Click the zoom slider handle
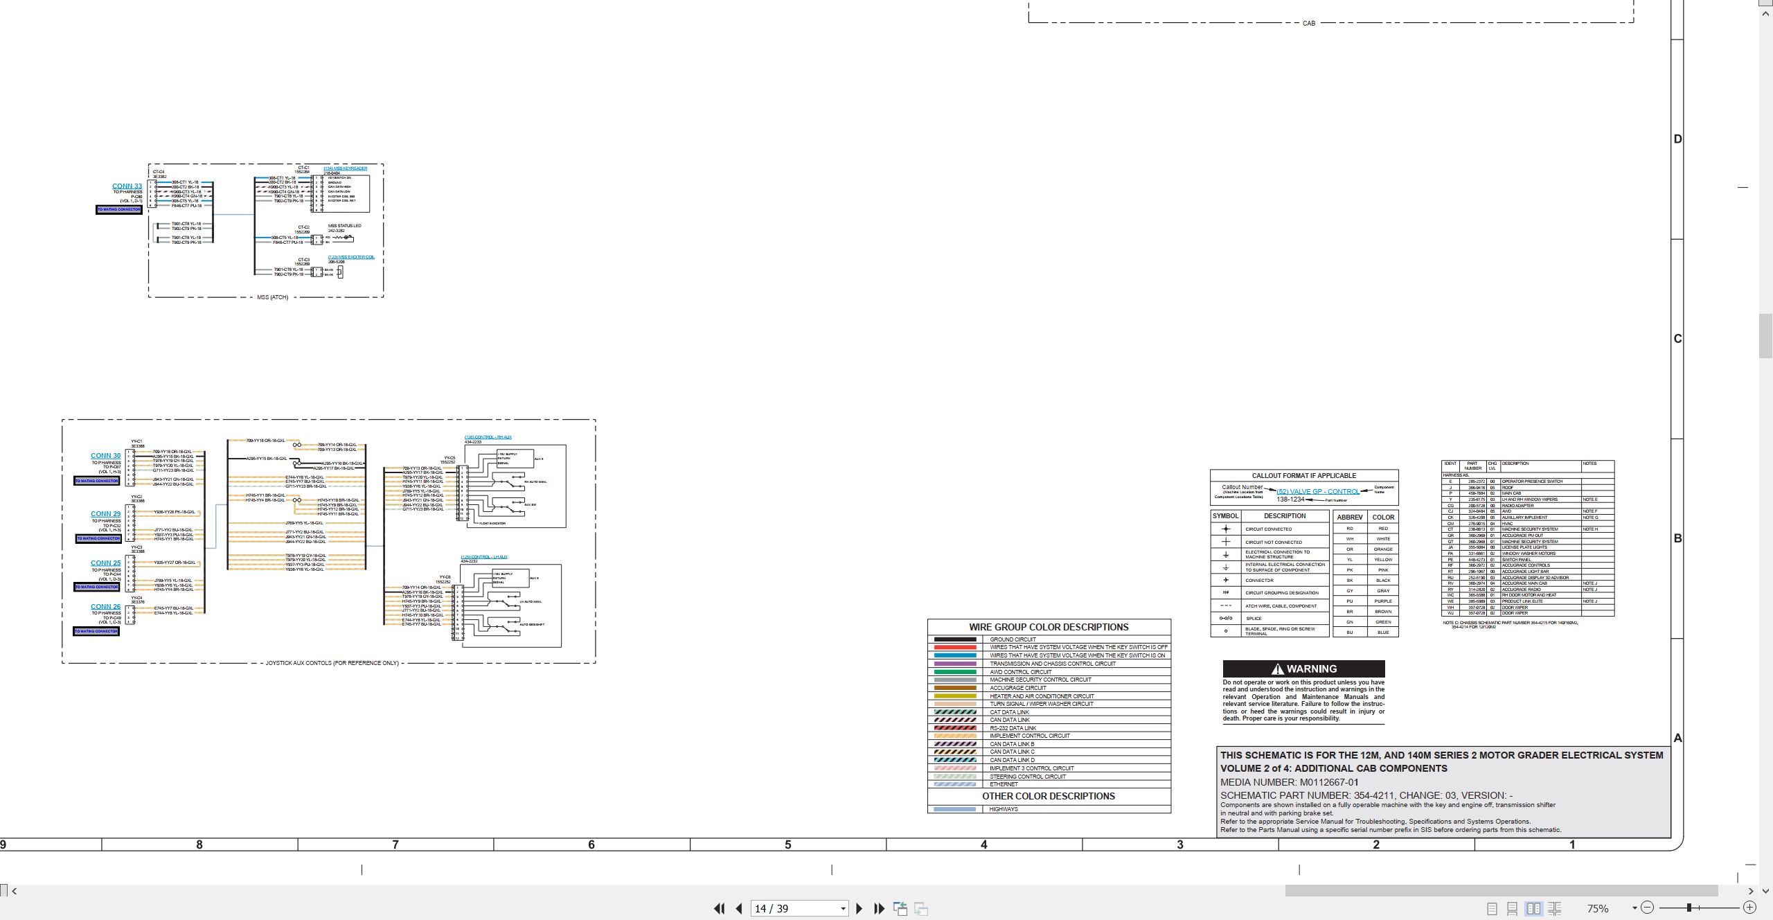 [x=1690, y=908]
